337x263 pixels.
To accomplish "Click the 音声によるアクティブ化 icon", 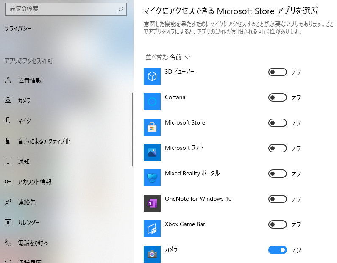I will coord(8,141).
